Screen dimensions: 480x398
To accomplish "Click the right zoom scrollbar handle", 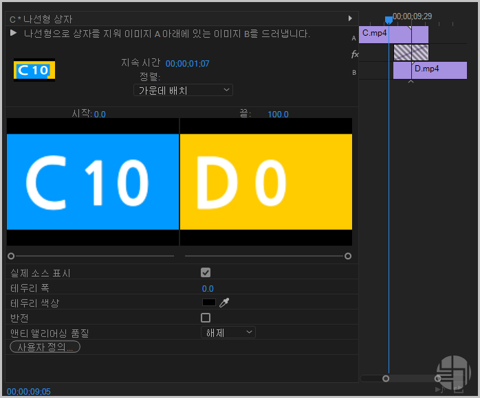I will pos(438,379).
